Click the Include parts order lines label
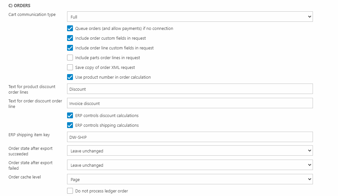This screenshot has height=196, width=338. [x=107, y=58]
